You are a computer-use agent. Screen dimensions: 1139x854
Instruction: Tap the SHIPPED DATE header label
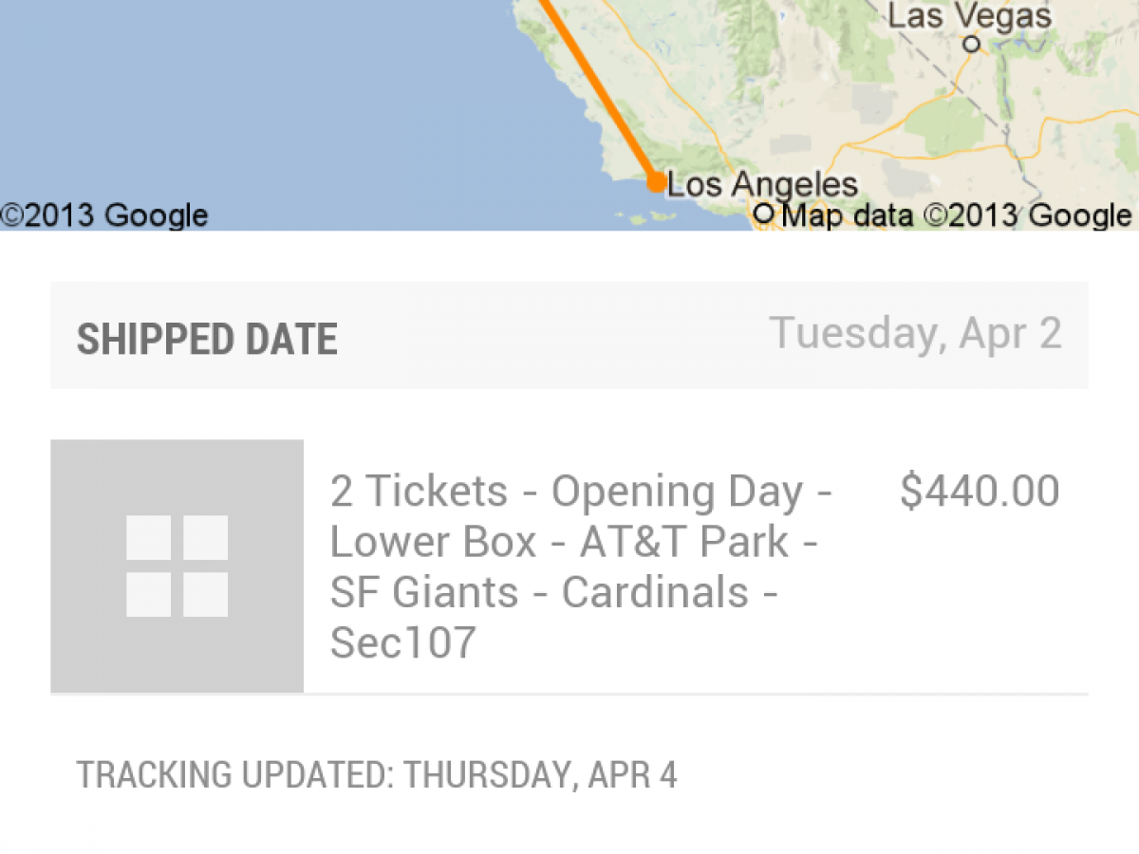click(207, 339)
